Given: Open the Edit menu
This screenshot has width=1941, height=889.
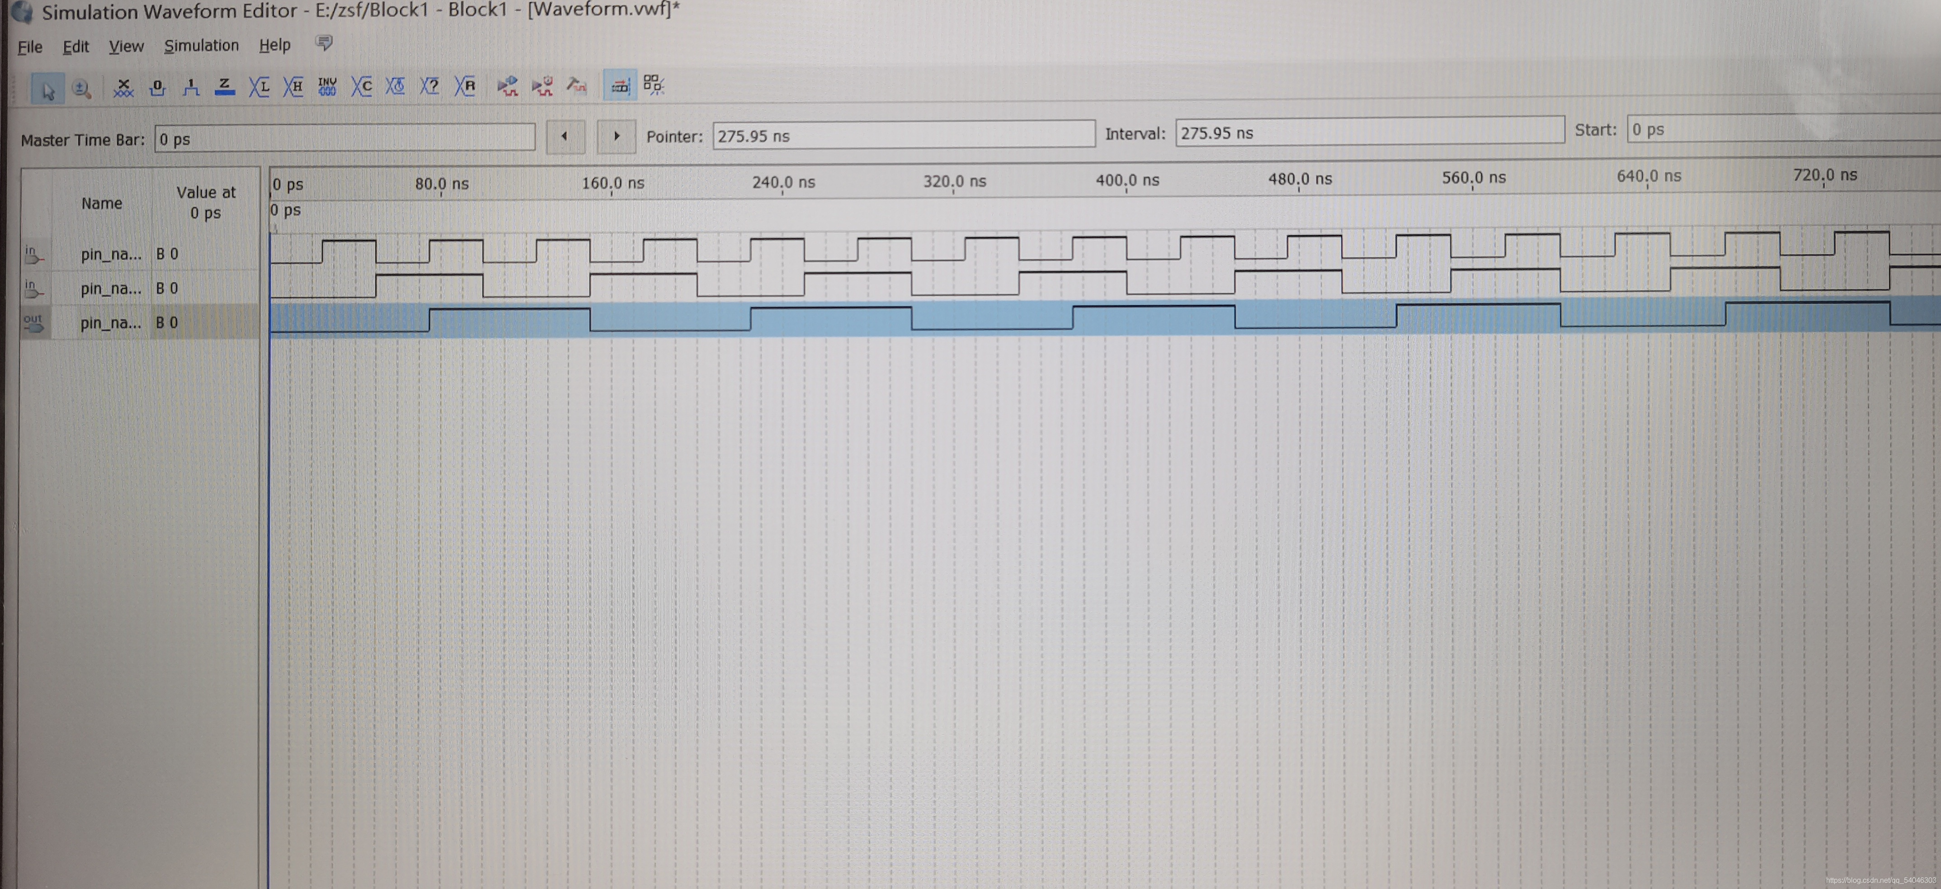Looking at the screenshot, I should click(x=75, y=47).
